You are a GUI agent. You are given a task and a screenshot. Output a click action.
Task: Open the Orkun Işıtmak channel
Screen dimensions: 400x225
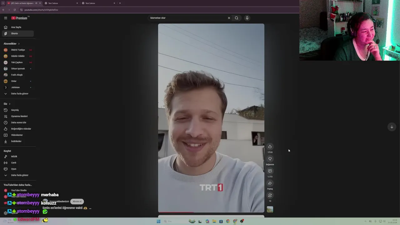coord(17,69)
